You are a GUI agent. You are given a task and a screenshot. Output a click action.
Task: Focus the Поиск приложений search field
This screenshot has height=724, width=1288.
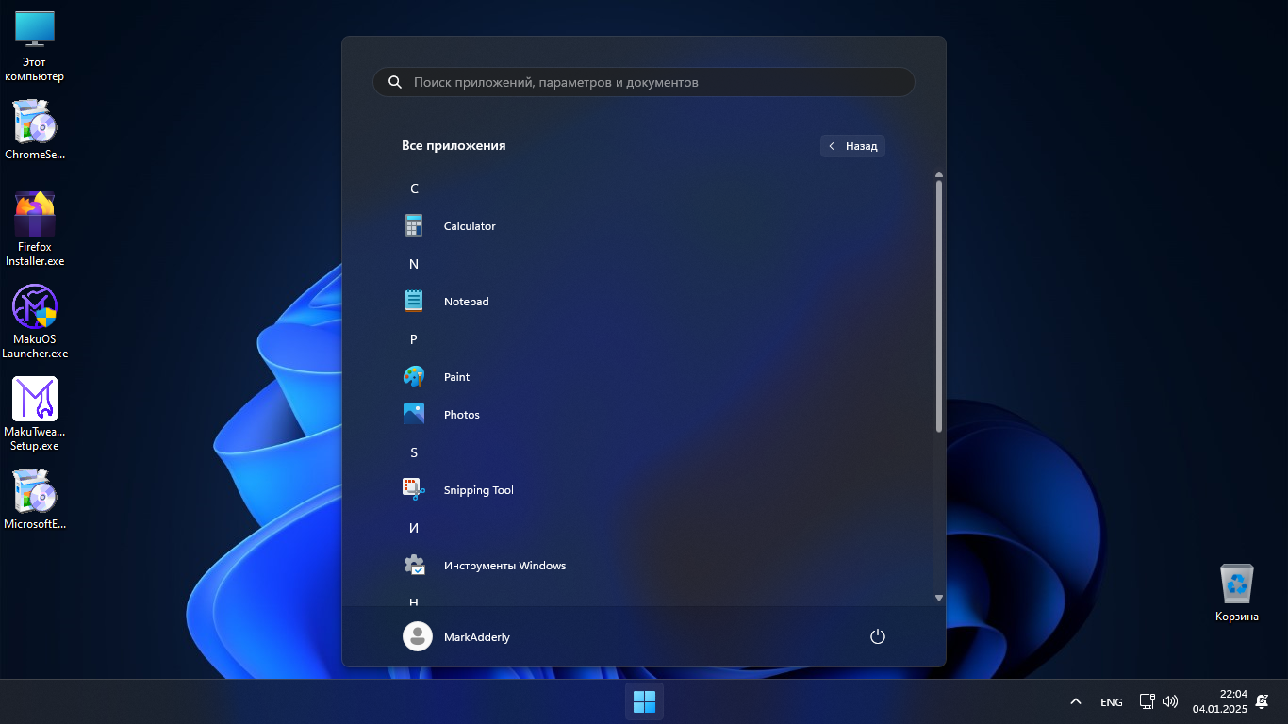coord(644,82)
